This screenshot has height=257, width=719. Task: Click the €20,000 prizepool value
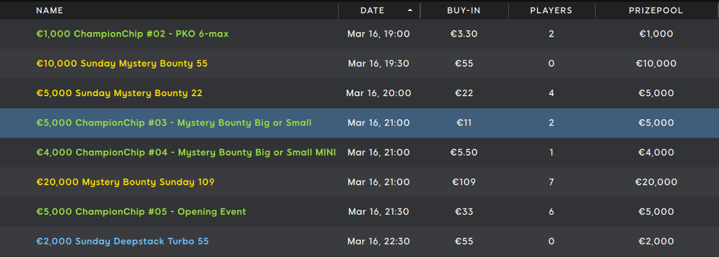(656, 182)
